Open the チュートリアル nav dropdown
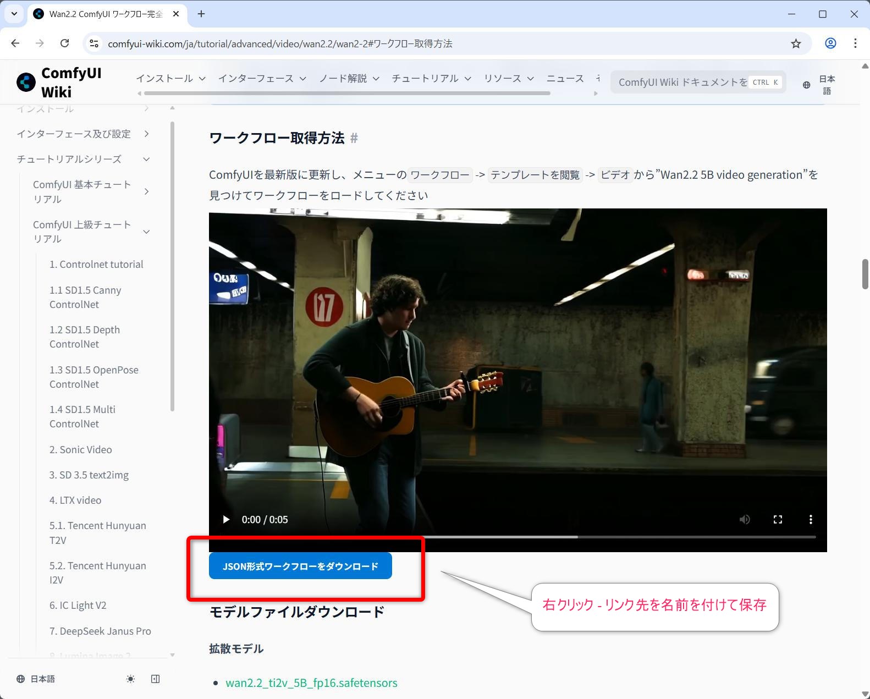This screenshot has height=699, width=870. click(x=432, y=79)
